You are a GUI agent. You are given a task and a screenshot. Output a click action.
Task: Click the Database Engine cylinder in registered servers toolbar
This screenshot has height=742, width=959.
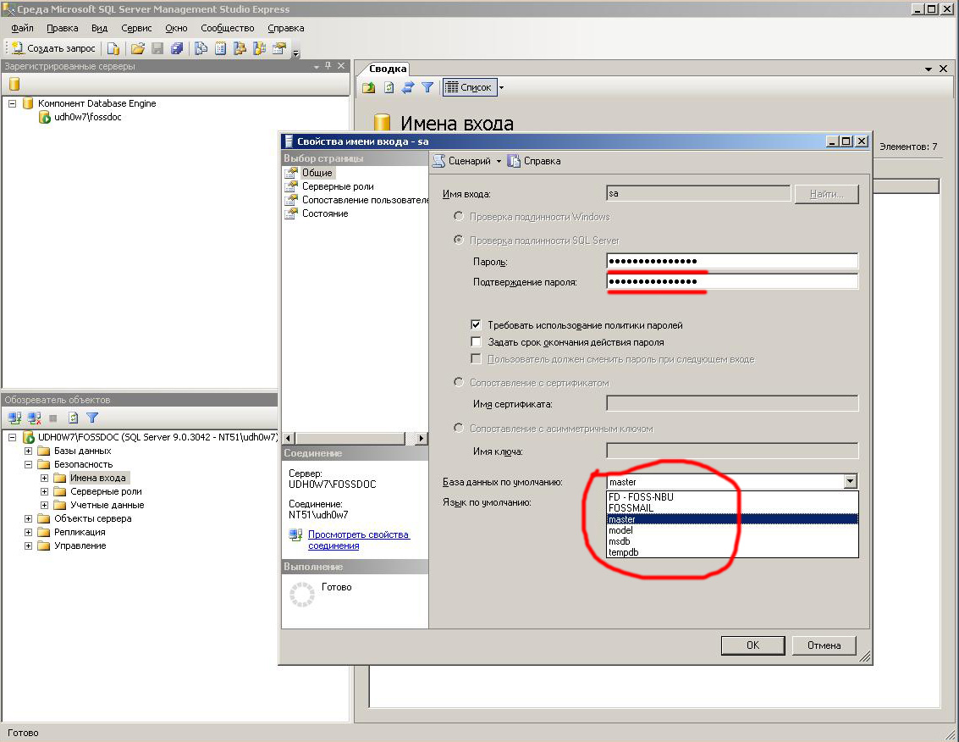coord(14,84)
